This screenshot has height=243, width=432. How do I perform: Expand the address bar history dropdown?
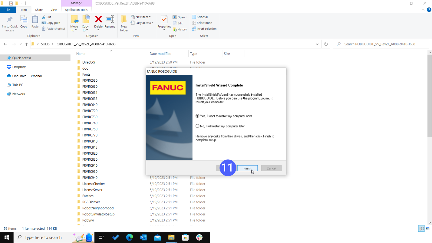tap(317, 44)
